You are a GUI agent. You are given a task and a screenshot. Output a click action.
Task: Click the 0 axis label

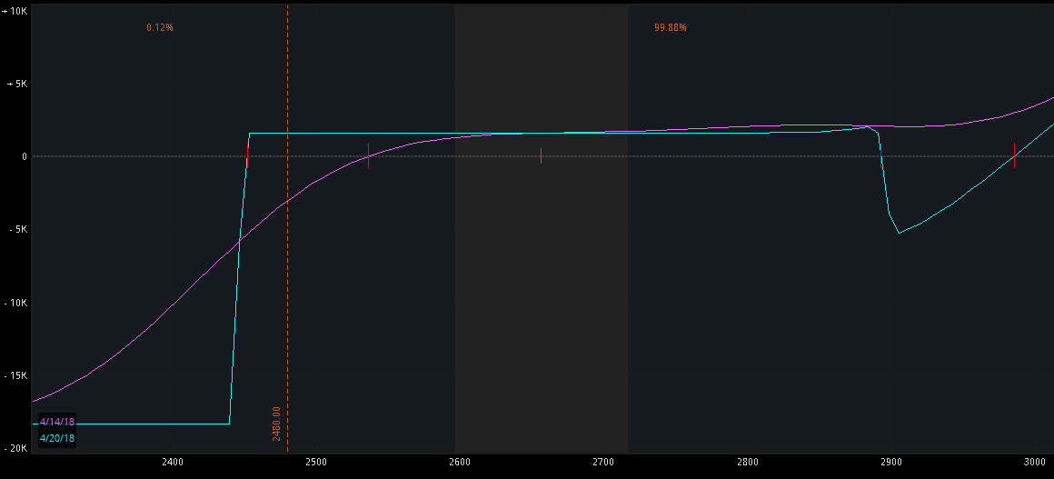click(x=23, y=156)
